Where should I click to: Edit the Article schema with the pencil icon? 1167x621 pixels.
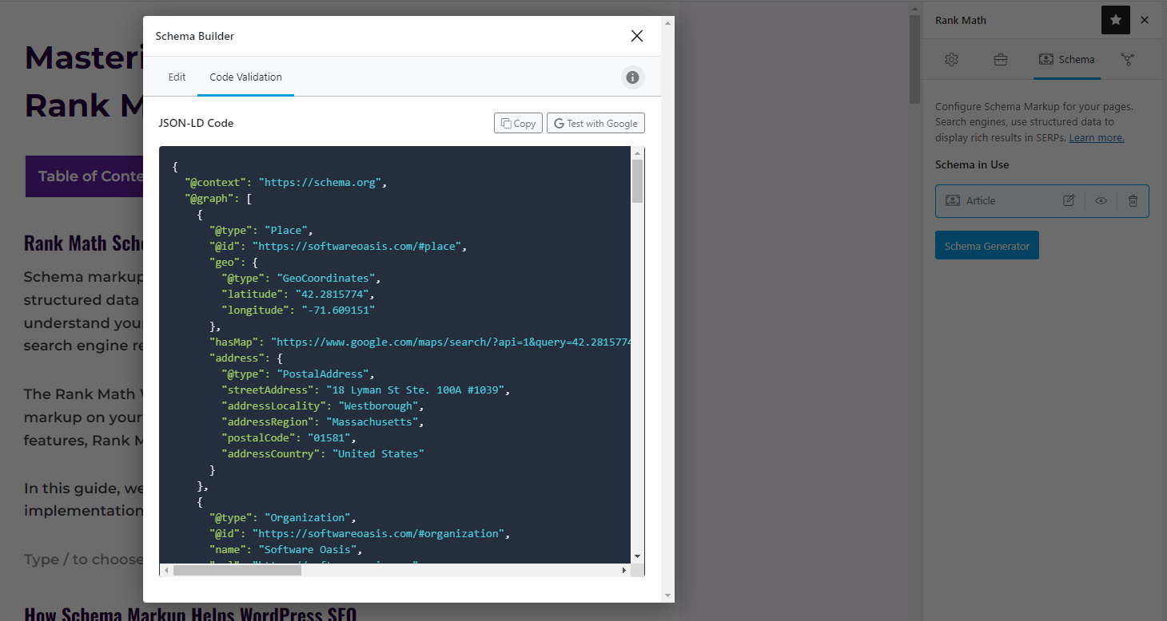tap(1069, 200)
